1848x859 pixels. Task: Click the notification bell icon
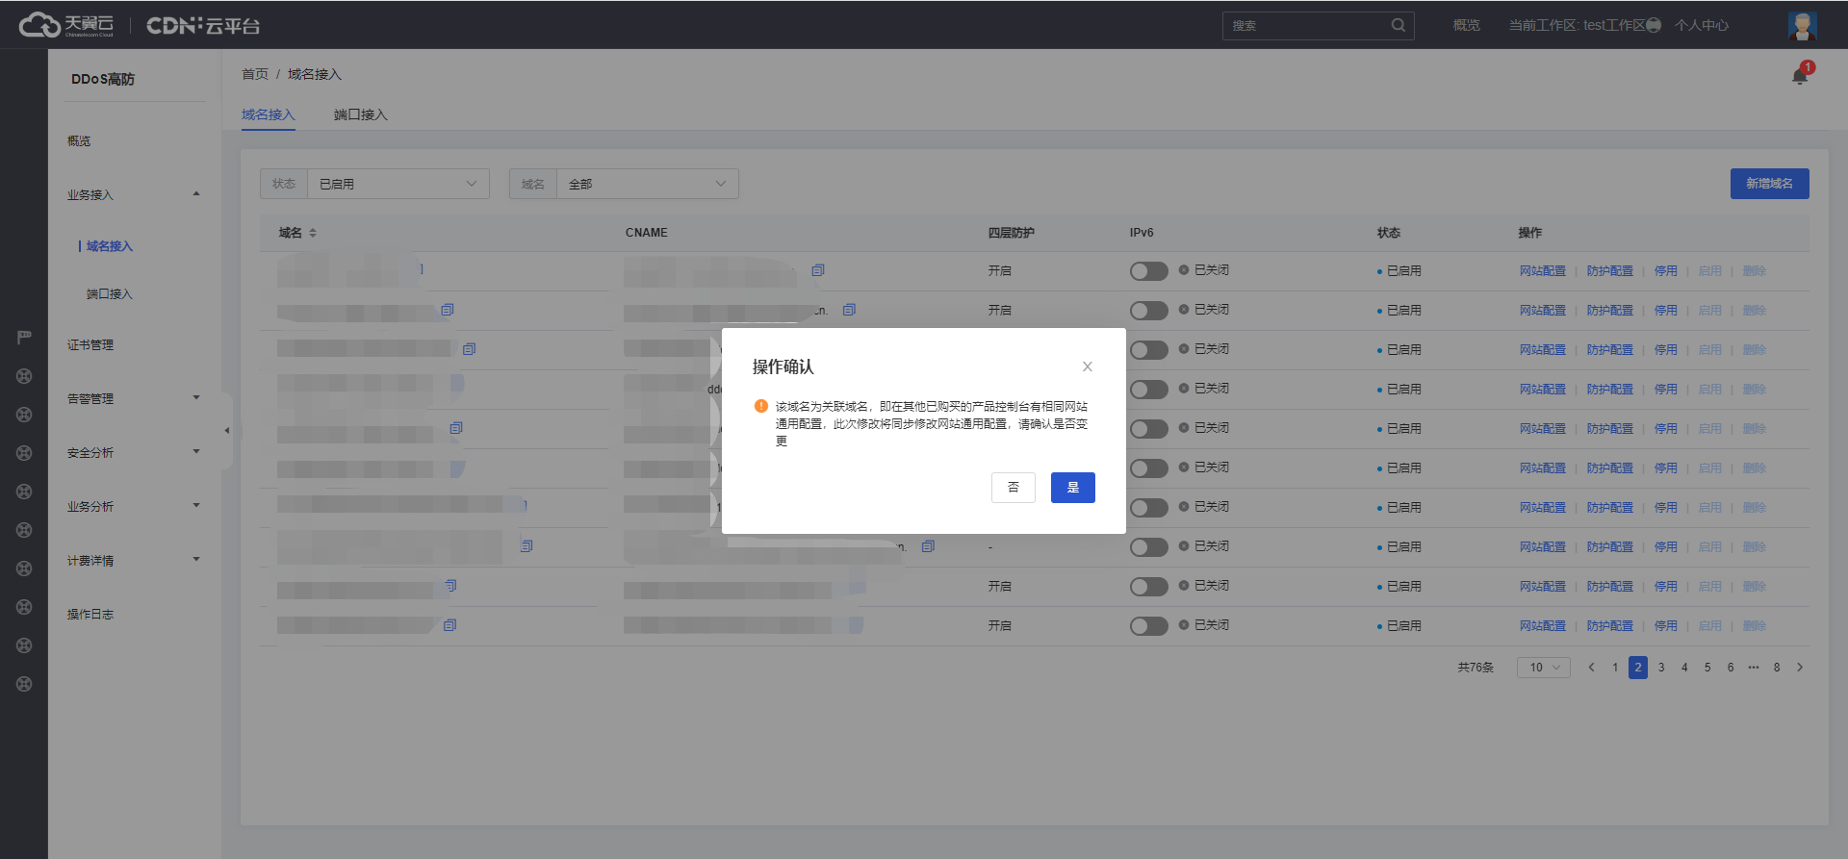[x=1799, y=76]
